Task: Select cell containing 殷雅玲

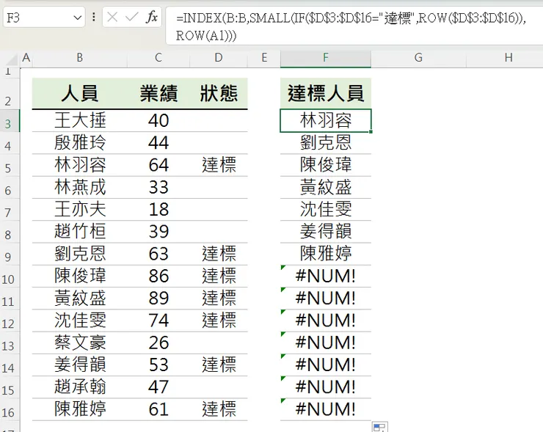Action: [x=80, y=142]
